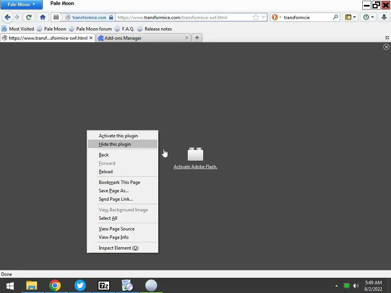
Task: Choose Select All in context menu
Action: (123, 218)
